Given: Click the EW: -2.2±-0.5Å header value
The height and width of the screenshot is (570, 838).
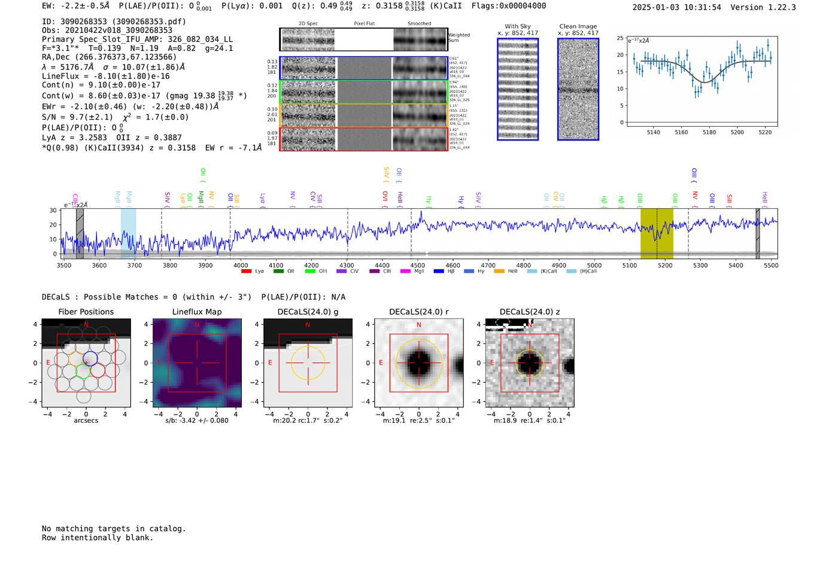Looking at the screenshot, I should [x=76, y=6].
